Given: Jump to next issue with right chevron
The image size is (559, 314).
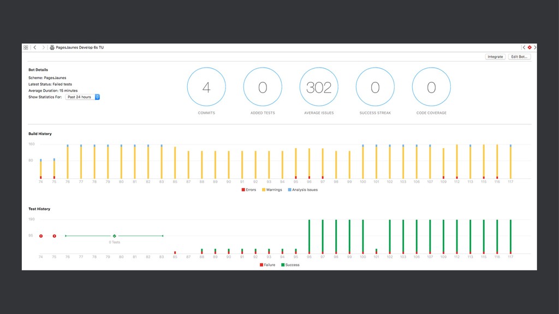Looking at the screenshot, I should click(535, 47).
